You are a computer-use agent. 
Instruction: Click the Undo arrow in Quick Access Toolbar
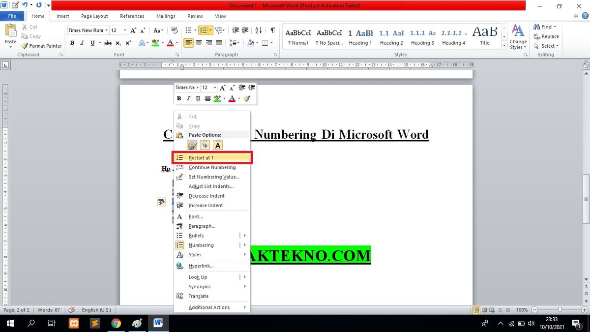click(x=25, y=5)
